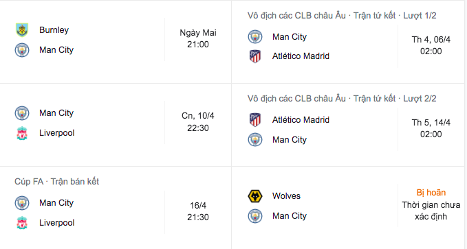Open Liverpool name in 10/4 match
The width and height of the screenshot is (467, 249).
tap(57, 133)
